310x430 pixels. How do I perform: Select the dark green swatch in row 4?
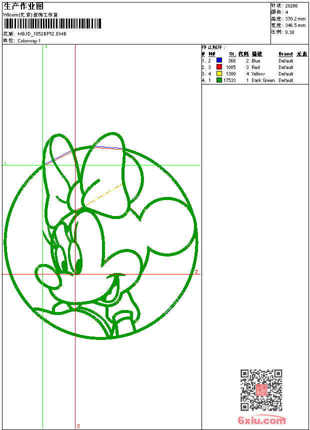click(x=219, y=80)
